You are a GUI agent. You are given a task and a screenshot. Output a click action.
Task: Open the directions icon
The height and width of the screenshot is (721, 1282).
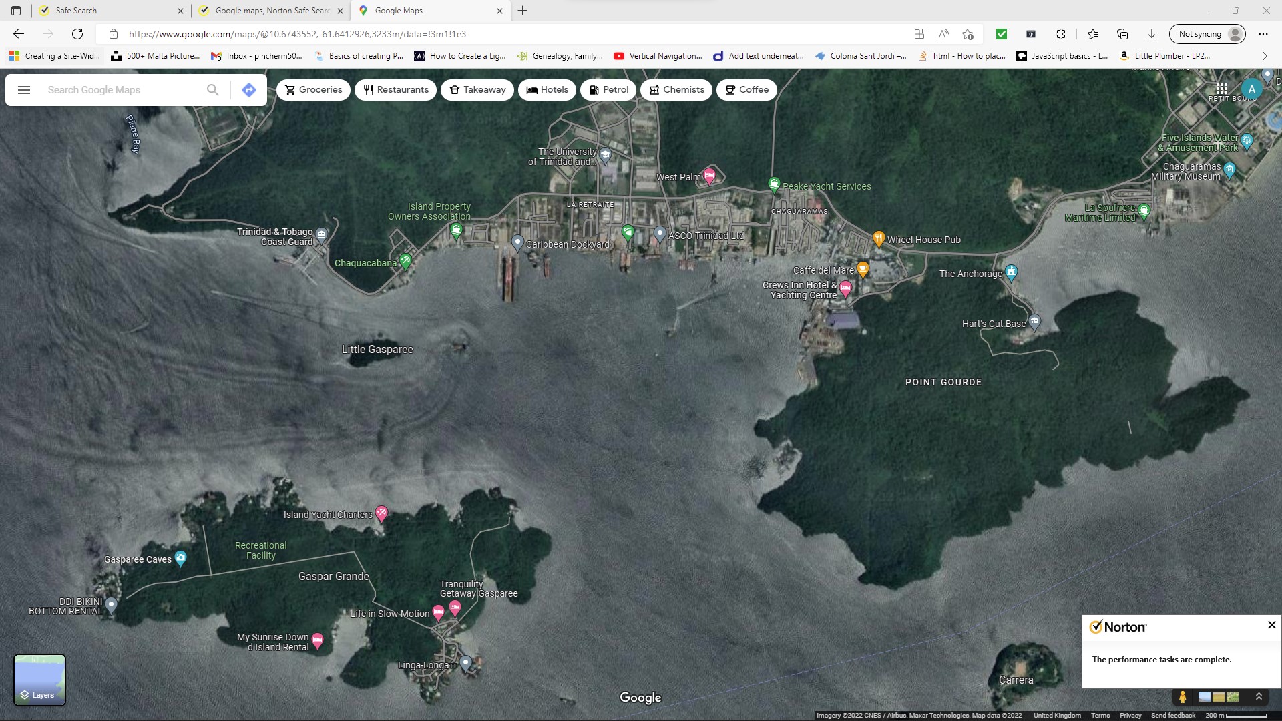[x=249, y=90]
